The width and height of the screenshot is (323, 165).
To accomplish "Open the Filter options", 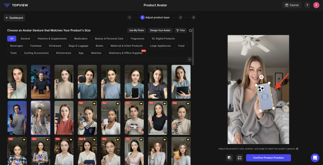I will tap(181, 30).
